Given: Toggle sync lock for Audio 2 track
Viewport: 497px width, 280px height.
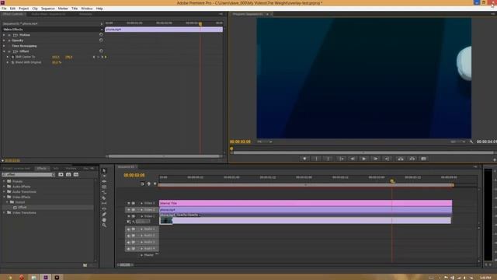Looking at the screenshot, I should (x=134, y=236).
